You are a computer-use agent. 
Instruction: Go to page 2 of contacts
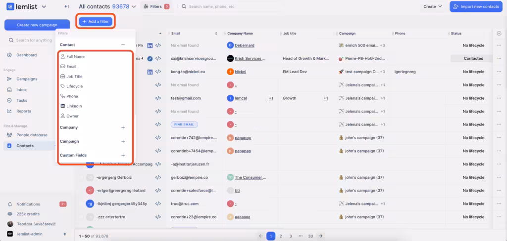pos(281,236)
